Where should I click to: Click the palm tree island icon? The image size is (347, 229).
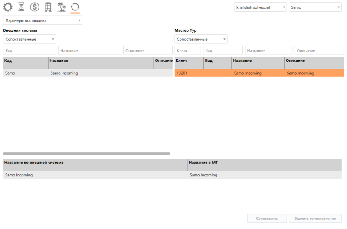(x=62, y=7)
